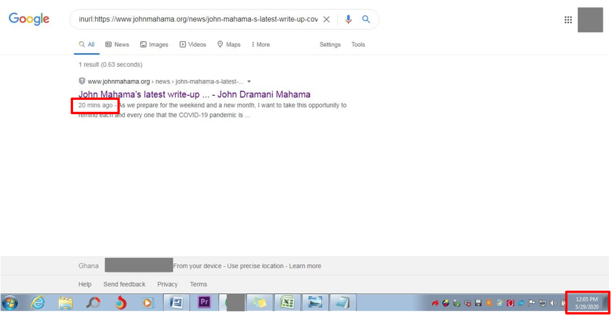
Task: Switch to Microsoft Word in taskbar
Action: pyautogui.click(x=176, y=303)
